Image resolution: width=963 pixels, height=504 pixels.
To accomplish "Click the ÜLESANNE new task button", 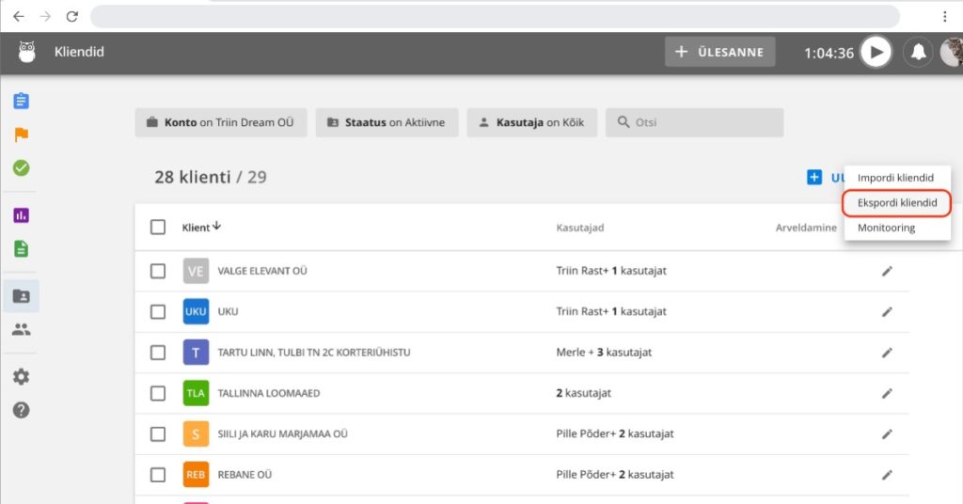I will coord(719,52).
